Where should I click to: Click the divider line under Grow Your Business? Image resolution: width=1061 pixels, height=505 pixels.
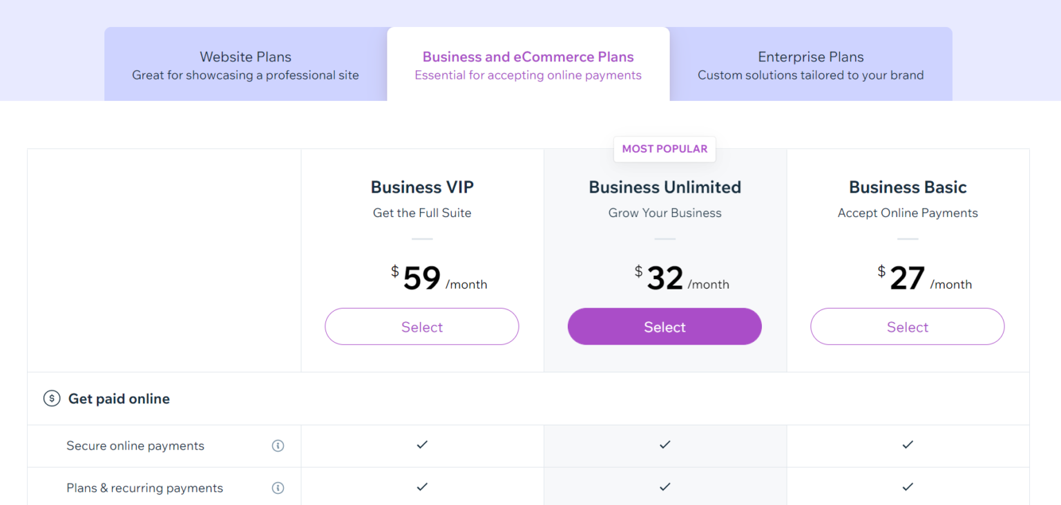[x=665, y=238]
